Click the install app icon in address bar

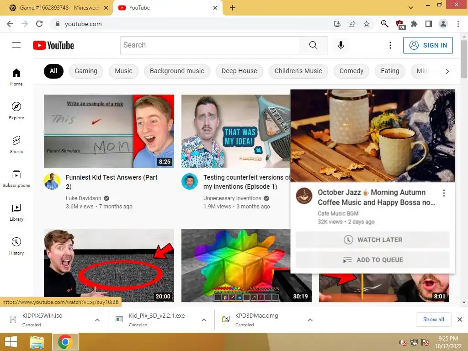pyautogui.click(x=337, y=24)
